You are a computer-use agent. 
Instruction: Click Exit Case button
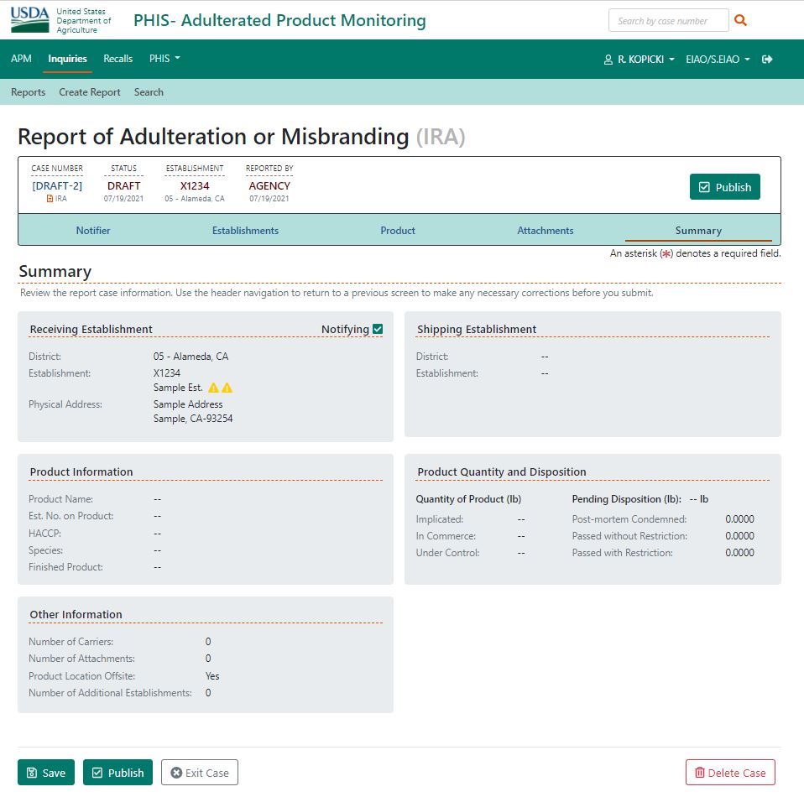(200, 773)
